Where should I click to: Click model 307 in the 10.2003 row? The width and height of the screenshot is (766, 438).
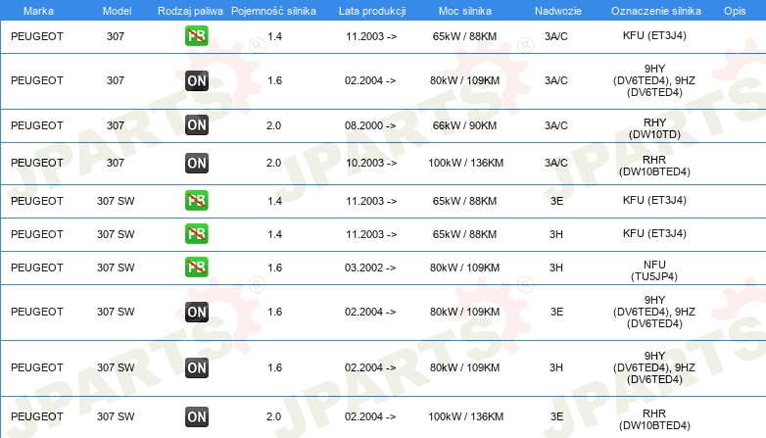coord(116,163)
